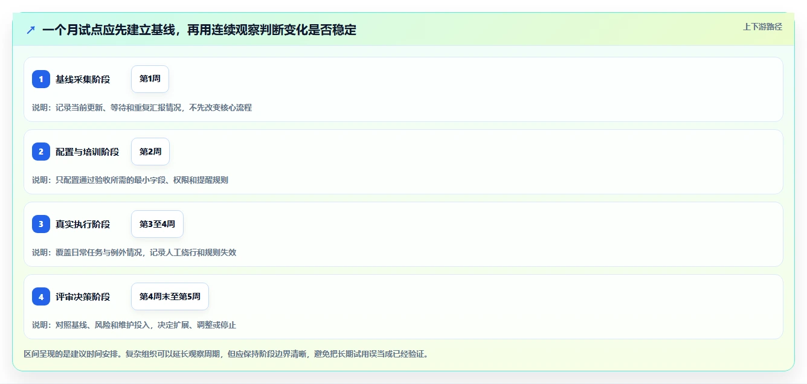Click the 基线采集阶段 stage title
807x384 pixels.
[x=83, y=79]
